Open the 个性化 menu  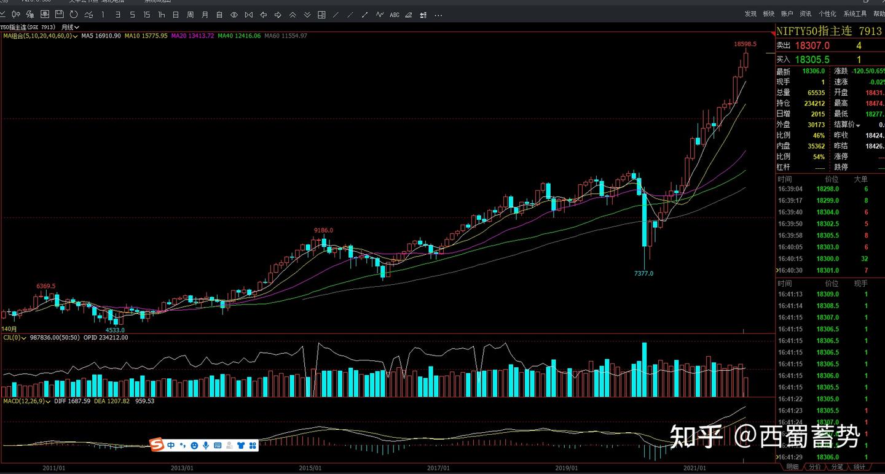click(827, 14)
